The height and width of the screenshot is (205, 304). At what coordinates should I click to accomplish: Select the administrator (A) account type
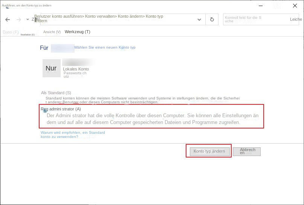point(61,109)
